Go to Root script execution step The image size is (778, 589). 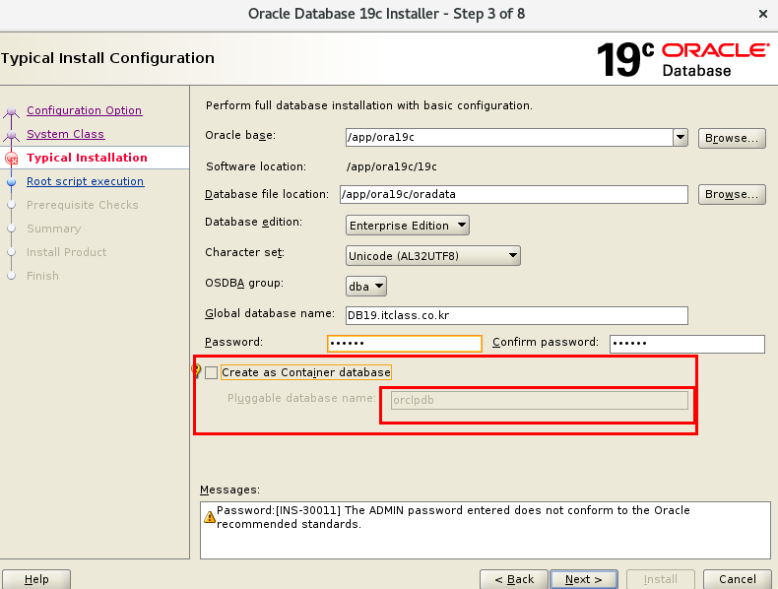coord(86,181)
